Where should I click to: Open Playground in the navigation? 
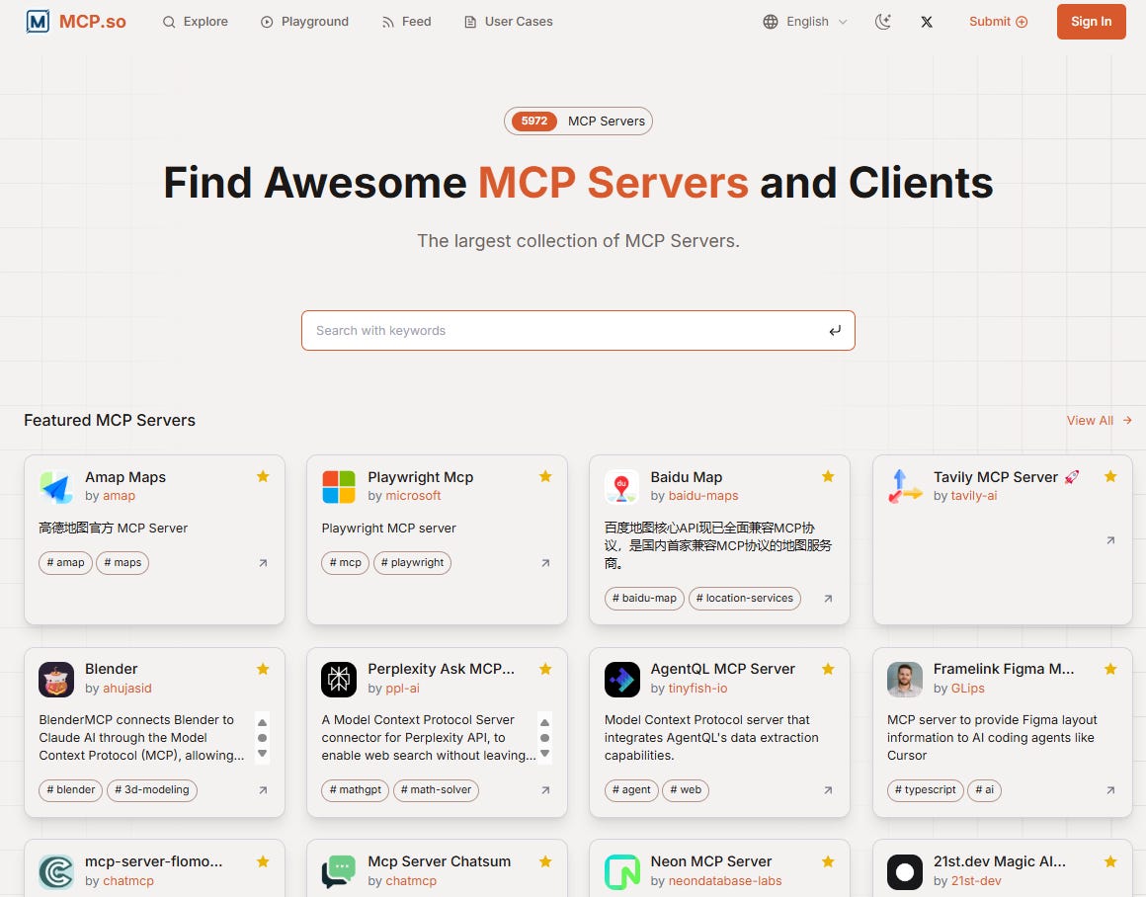pyautogui.click(x=304, y=21)
